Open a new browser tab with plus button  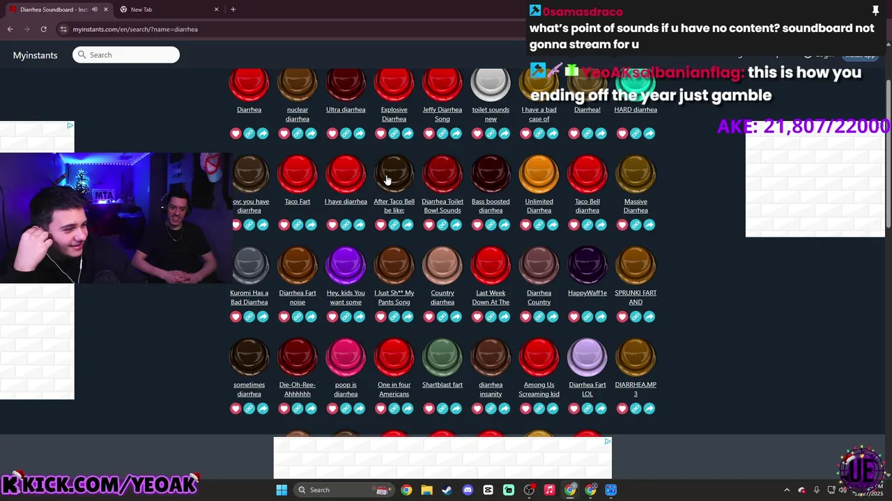point(233,9)
